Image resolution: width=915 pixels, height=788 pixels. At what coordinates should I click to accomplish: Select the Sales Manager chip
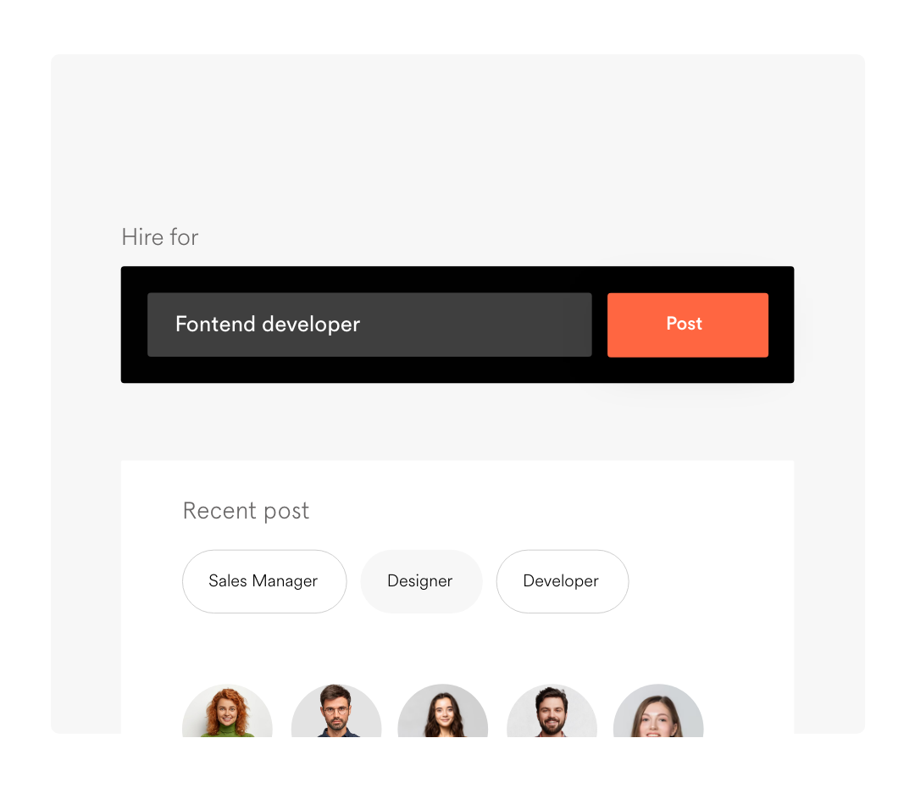(264, 581)
